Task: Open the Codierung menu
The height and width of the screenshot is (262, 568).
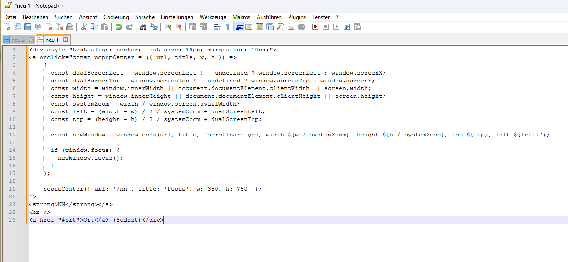Action: 116,17
